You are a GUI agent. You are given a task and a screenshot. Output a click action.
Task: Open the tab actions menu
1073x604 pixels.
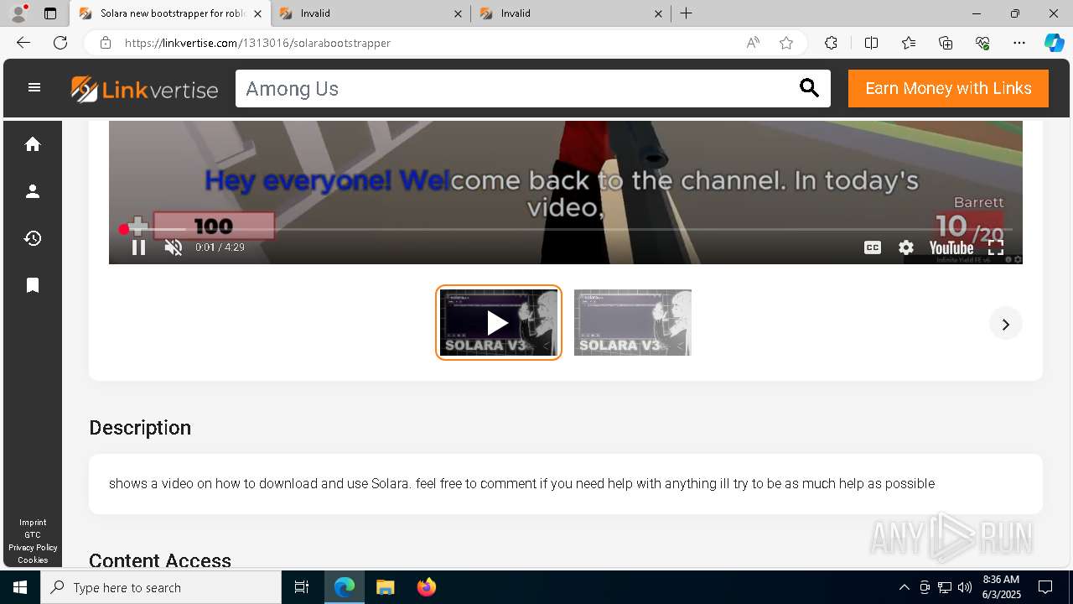tap(50, 13)
